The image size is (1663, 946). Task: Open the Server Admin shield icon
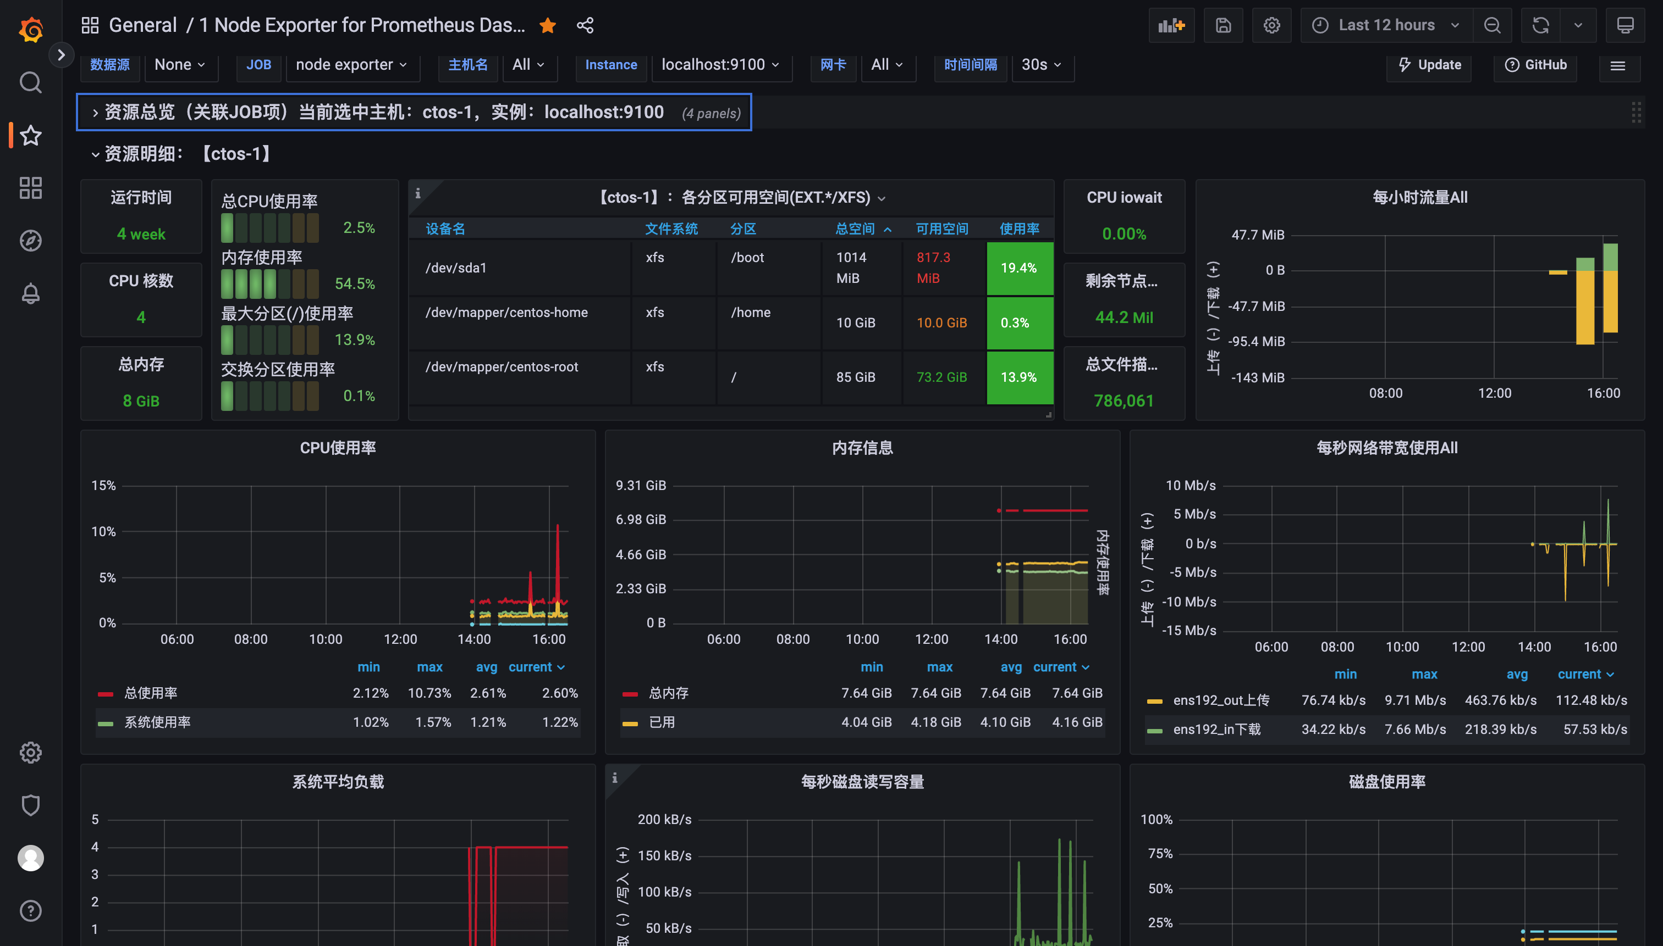click(31, 805)
